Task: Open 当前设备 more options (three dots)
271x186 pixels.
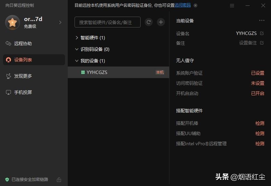Action: point(262,20)
